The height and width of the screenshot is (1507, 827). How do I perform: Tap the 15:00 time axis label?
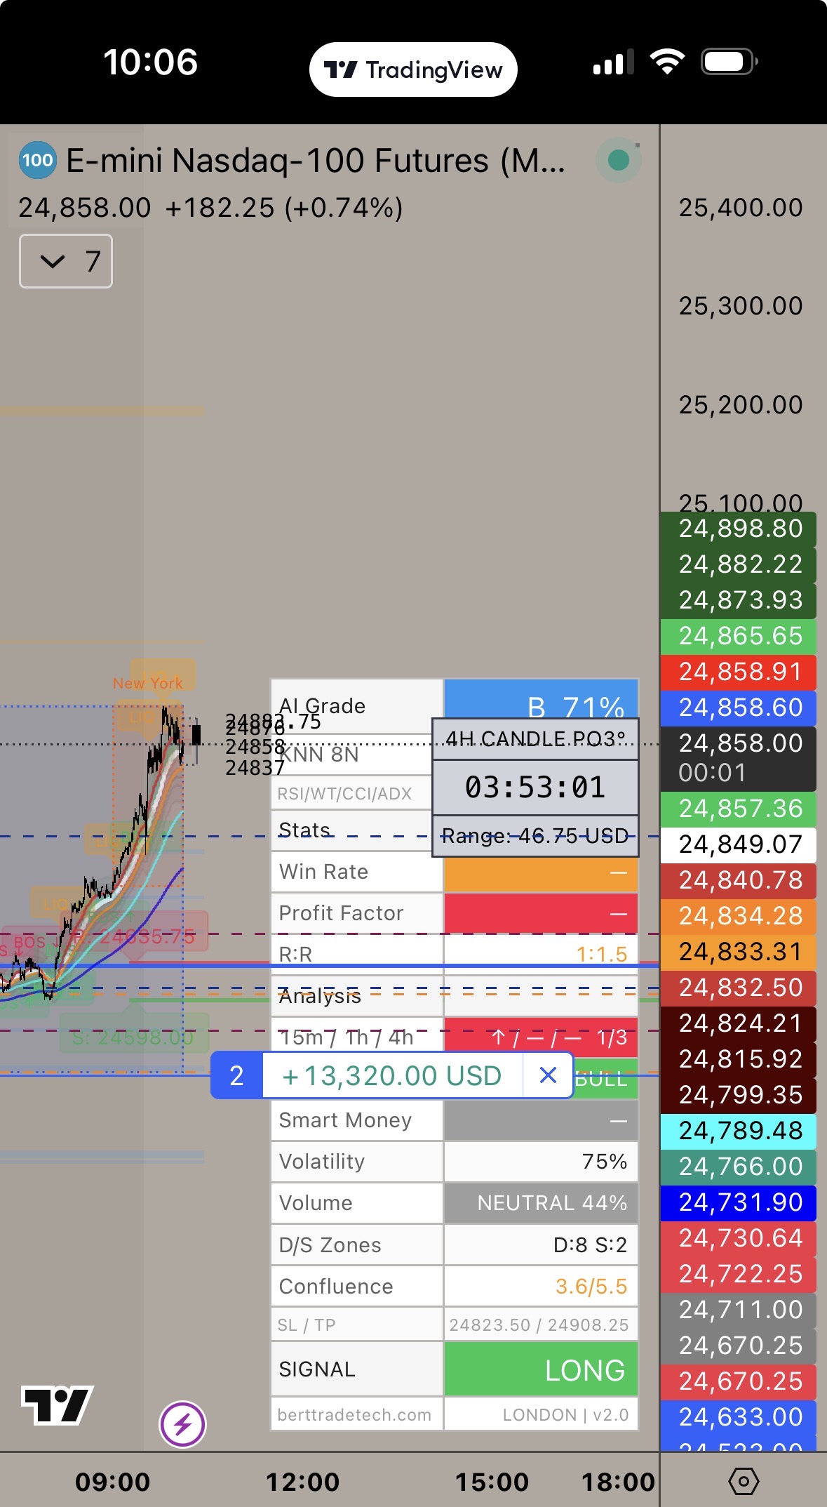(492, 1482)
